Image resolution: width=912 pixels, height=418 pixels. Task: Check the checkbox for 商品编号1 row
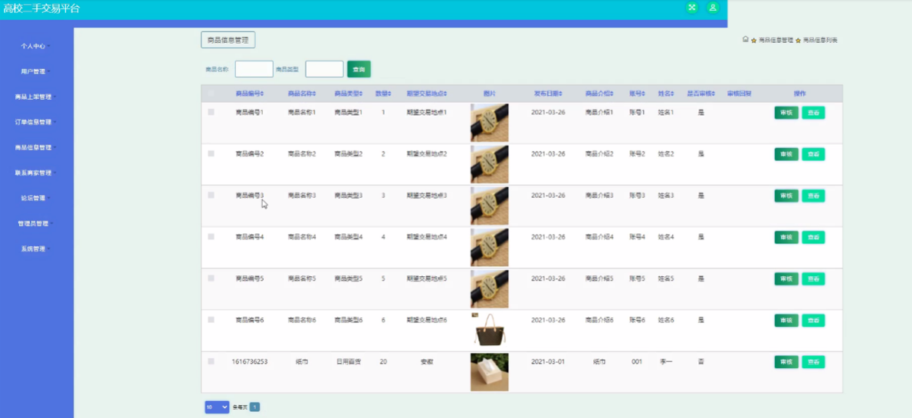(x=212, y=113)
